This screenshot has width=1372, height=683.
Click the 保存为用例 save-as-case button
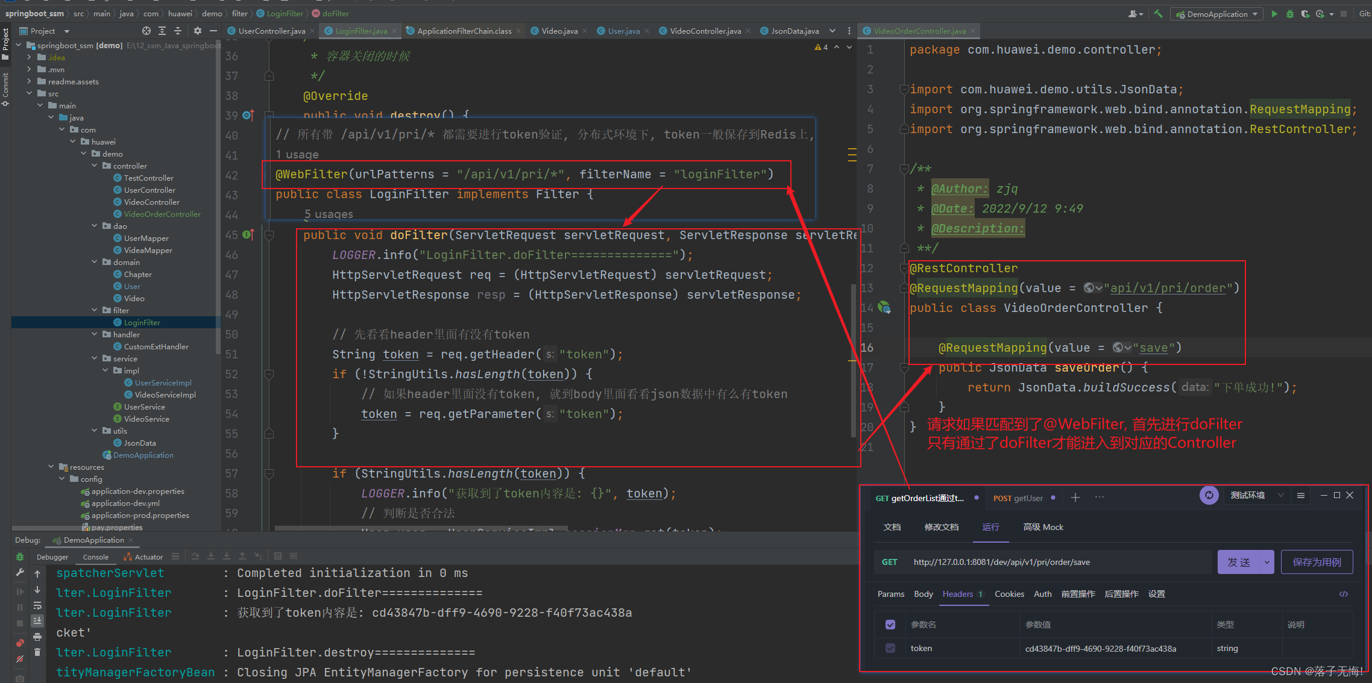[x=1317, y=562]
